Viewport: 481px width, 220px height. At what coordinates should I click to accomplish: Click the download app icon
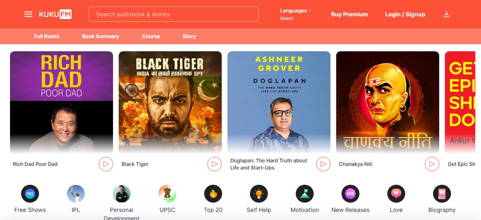tap(447, 14)
